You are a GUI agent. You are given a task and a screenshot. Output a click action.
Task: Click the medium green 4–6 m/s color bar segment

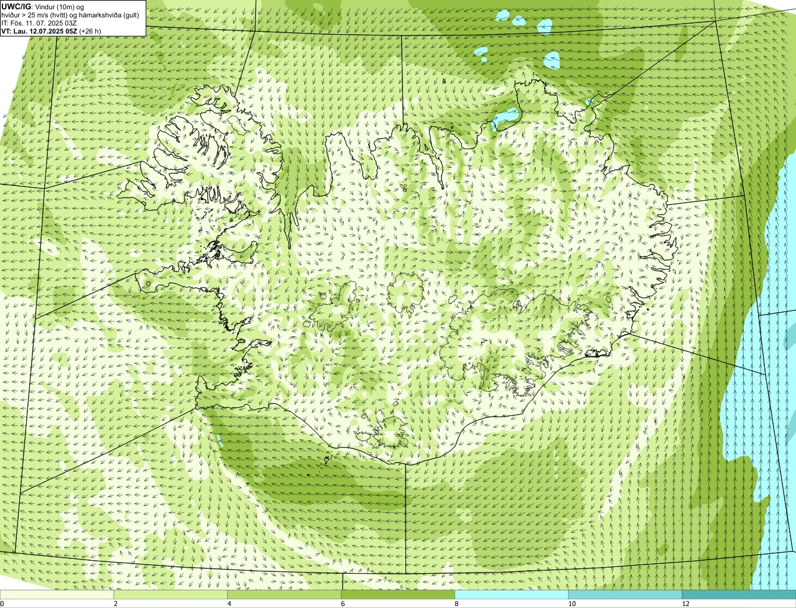pyautogui.click(x=285, y=594)
